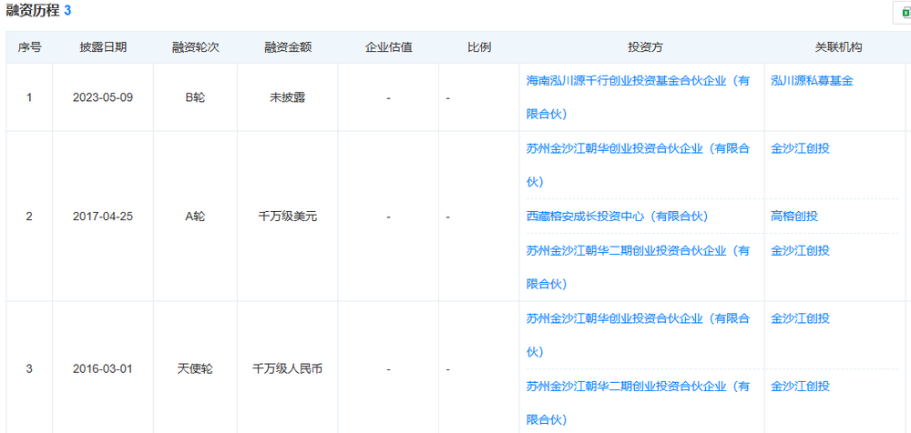Click the 比例 column header
The height and width of the screenshot is (433, 911).
[x=479, y=47]
